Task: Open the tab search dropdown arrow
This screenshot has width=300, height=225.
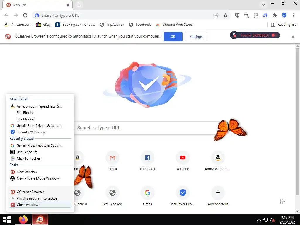Action: pyautogui.click(x=263, y=5)
